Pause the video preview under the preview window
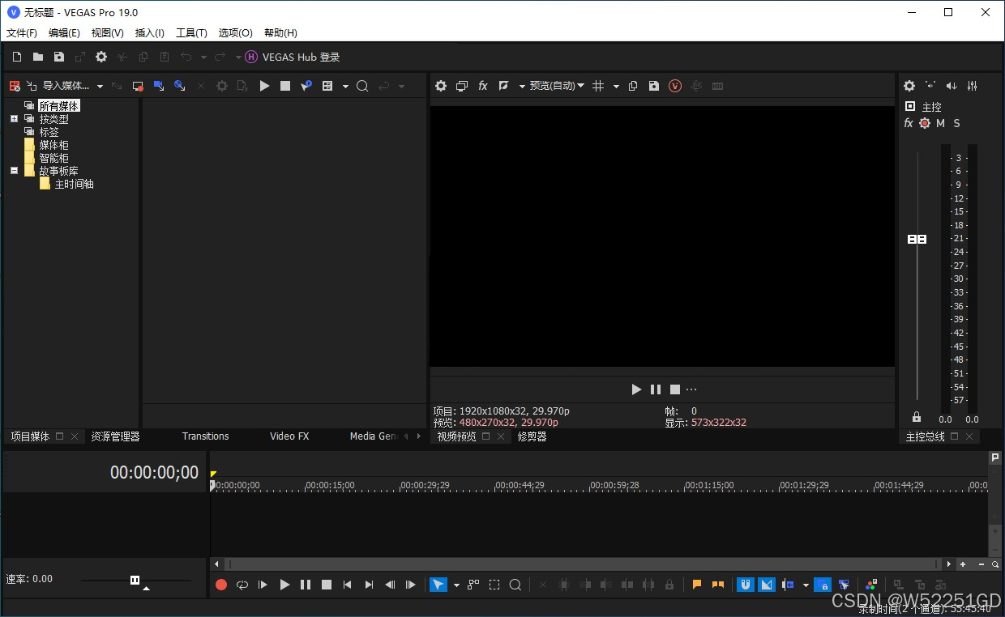Screen dimensions: 1005x617 (656, 389)
